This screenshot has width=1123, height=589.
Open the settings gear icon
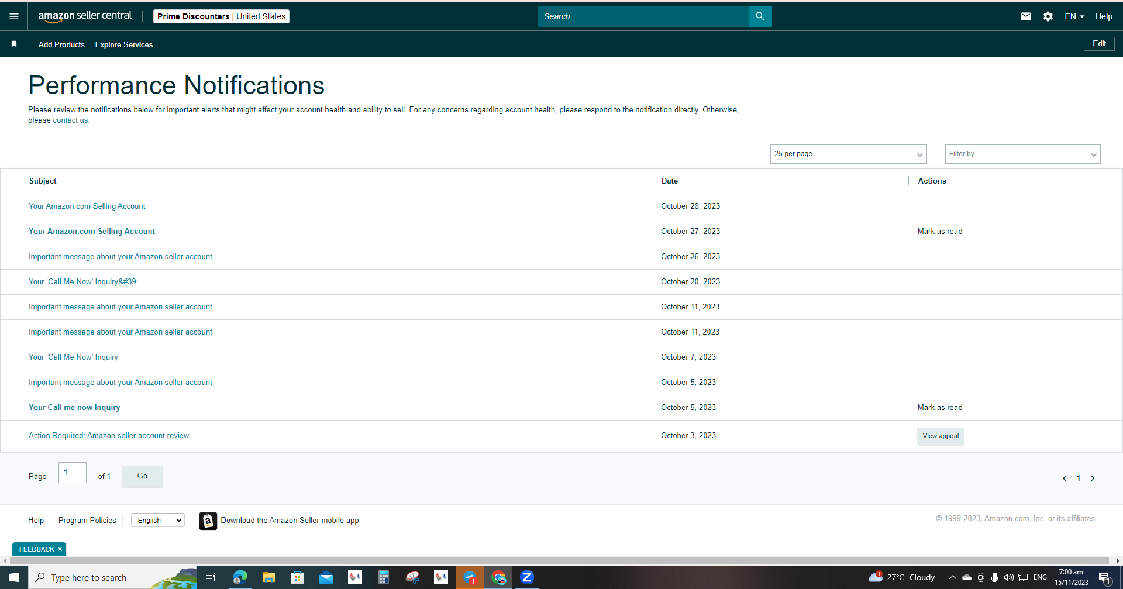(1048, 16)
